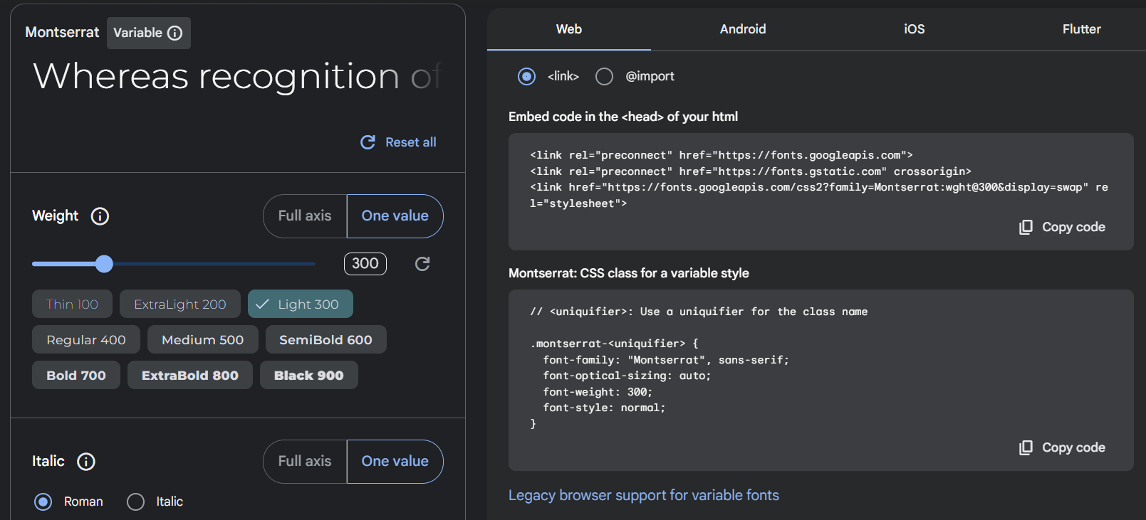
Task: Click Copy code label under the embed code
Action: pyautogui.click(x=1073, y=227)
